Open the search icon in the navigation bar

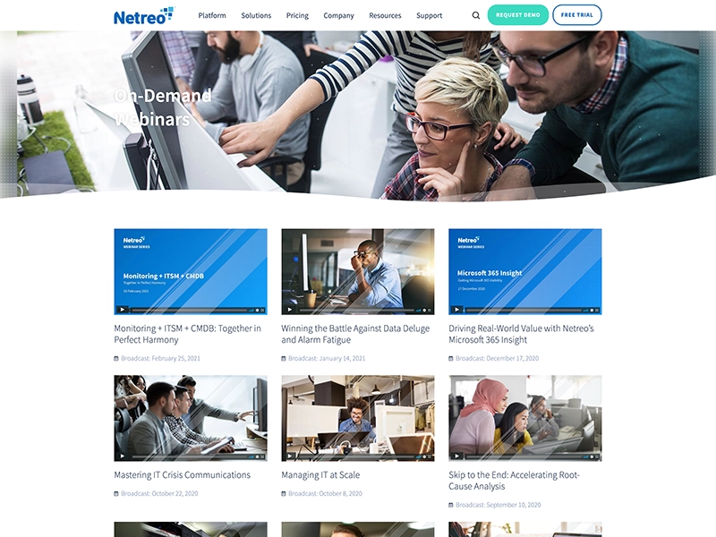pyautogui.click(x=475, y=15)
